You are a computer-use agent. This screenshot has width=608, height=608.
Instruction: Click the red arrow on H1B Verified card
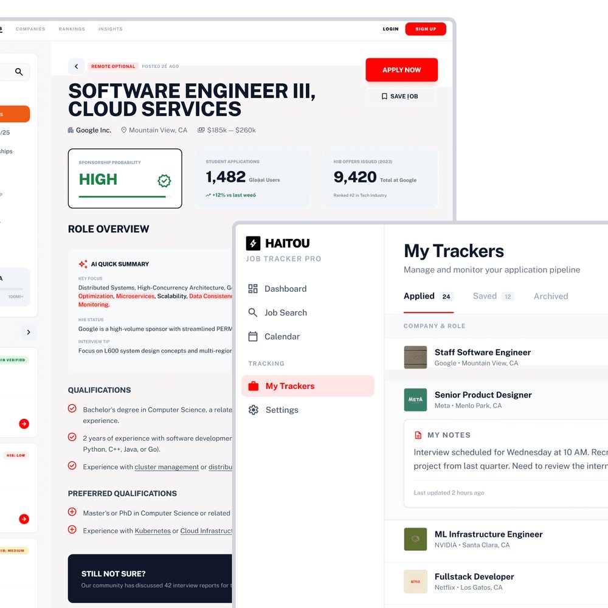(x=24, y=424)
